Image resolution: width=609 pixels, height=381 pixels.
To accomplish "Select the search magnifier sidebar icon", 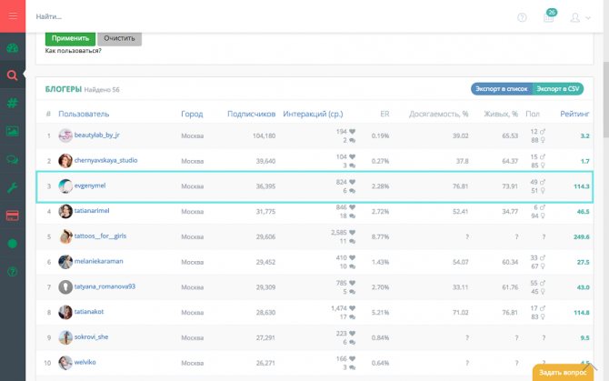I will 13,76.
